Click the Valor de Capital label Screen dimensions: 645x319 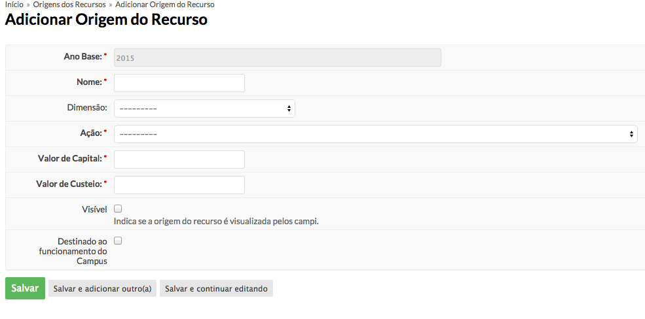click(x=70, y=158)
